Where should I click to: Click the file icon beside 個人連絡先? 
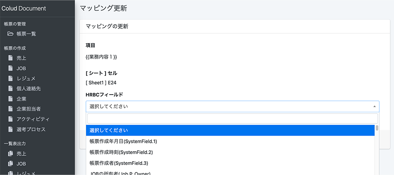pos(10,89)
